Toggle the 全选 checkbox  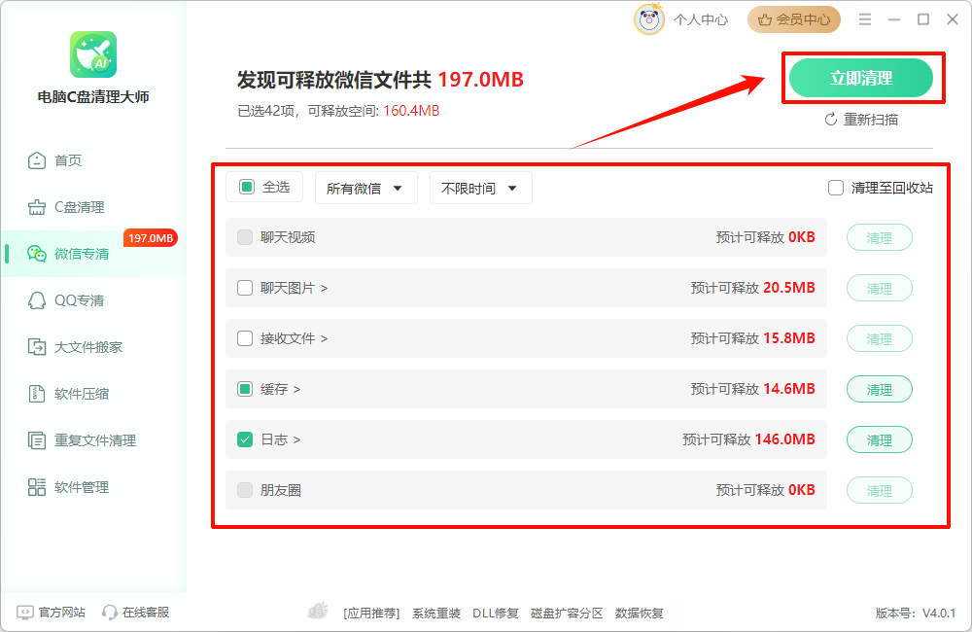point(247,187)
